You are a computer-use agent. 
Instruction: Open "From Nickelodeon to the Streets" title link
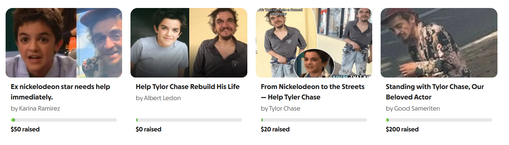coord(312,92)
